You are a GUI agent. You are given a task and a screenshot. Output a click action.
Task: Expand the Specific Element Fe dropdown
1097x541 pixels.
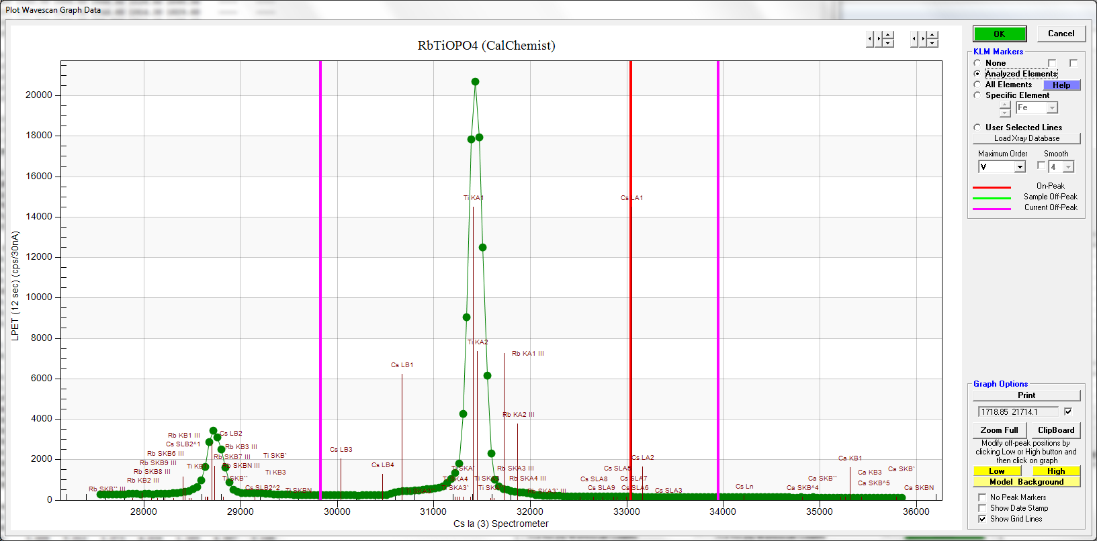[1052, 108]
